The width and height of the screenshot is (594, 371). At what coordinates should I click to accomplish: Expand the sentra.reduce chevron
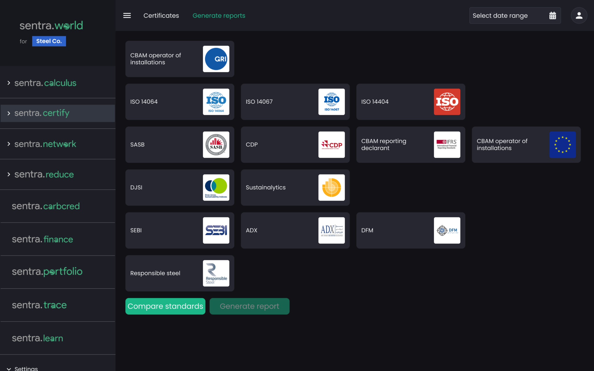[9, 174]
